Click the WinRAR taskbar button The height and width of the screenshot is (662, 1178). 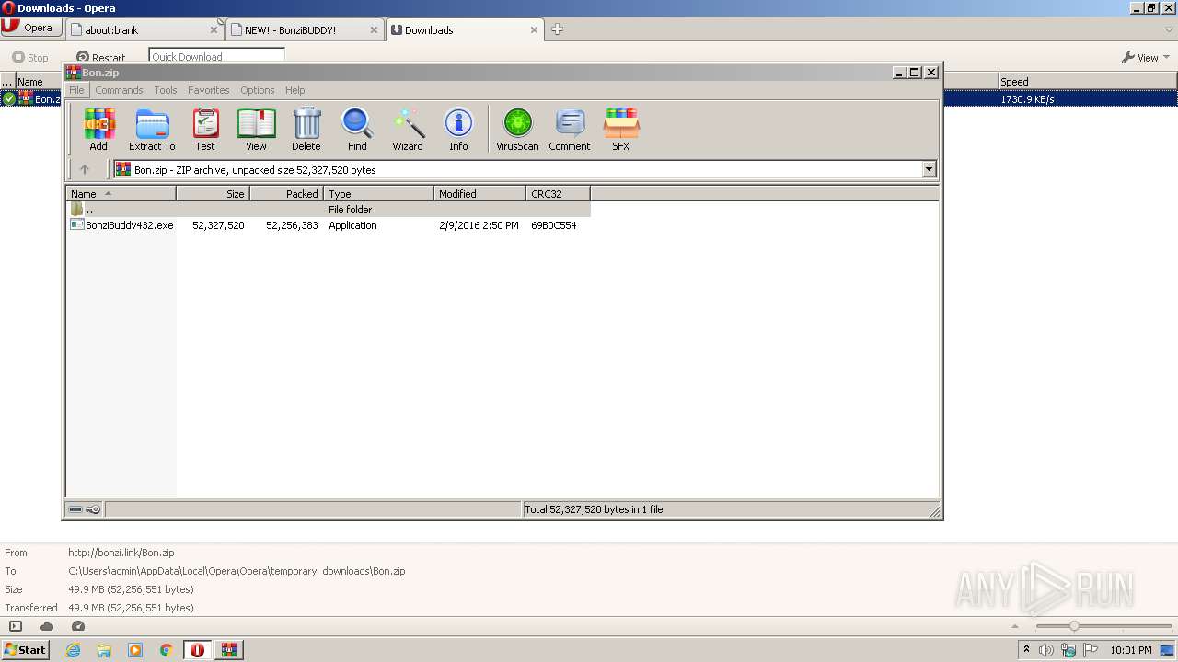[x=229, y=650]
